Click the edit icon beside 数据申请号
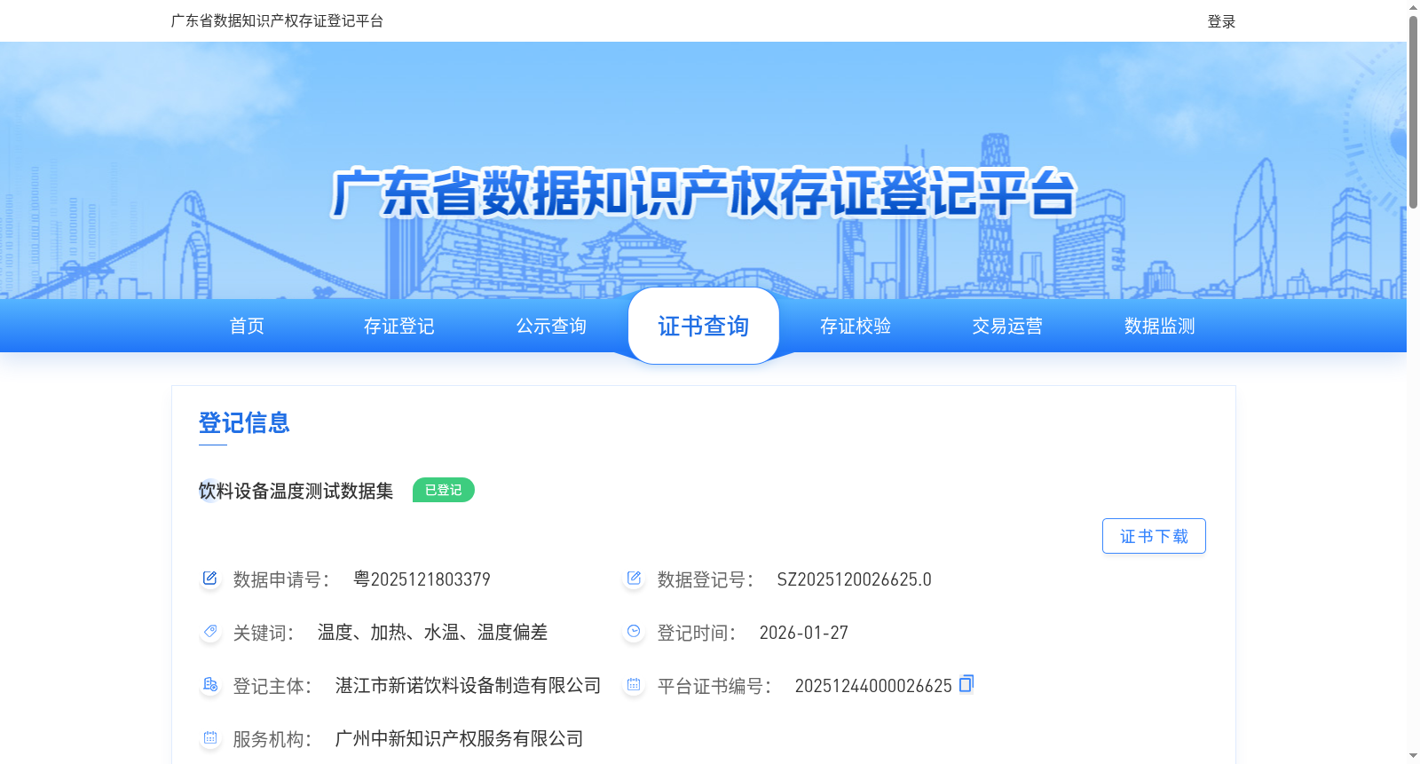This screenshot has width=1420, height=764. [209, 579]
